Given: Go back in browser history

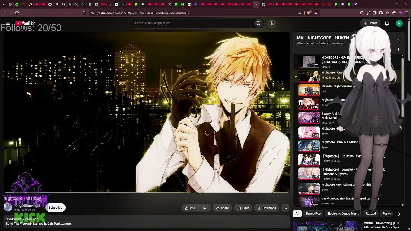Looking at the screenshot, I should pos(4,13).
